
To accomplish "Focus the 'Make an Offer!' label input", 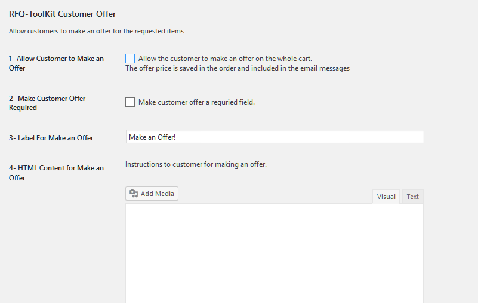I will [x=275, y=137].
